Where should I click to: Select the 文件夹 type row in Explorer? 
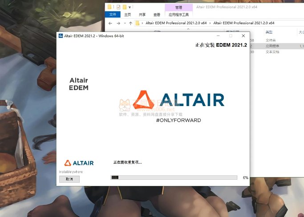point(271,40)
